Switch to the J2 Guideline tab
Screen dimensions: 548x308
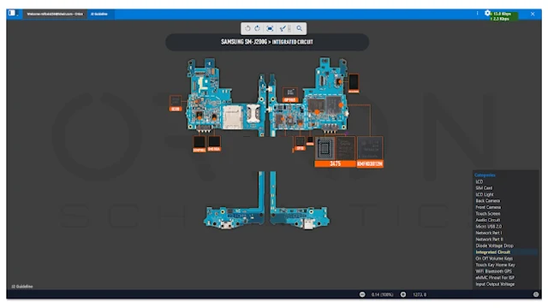[99, 14]
